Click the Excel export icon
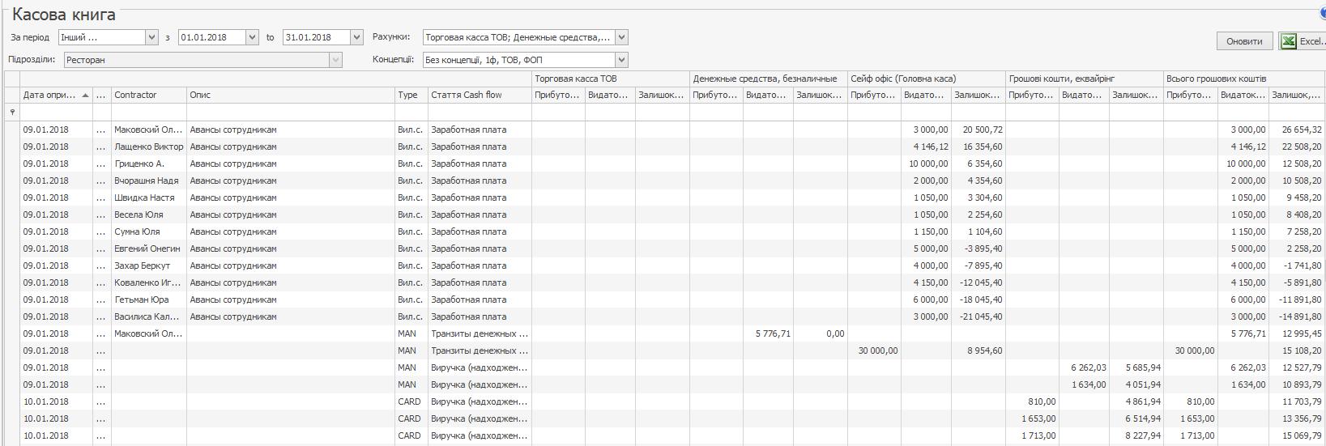Viewport: 1326px width, 446px height. (x=1288, y=41)
